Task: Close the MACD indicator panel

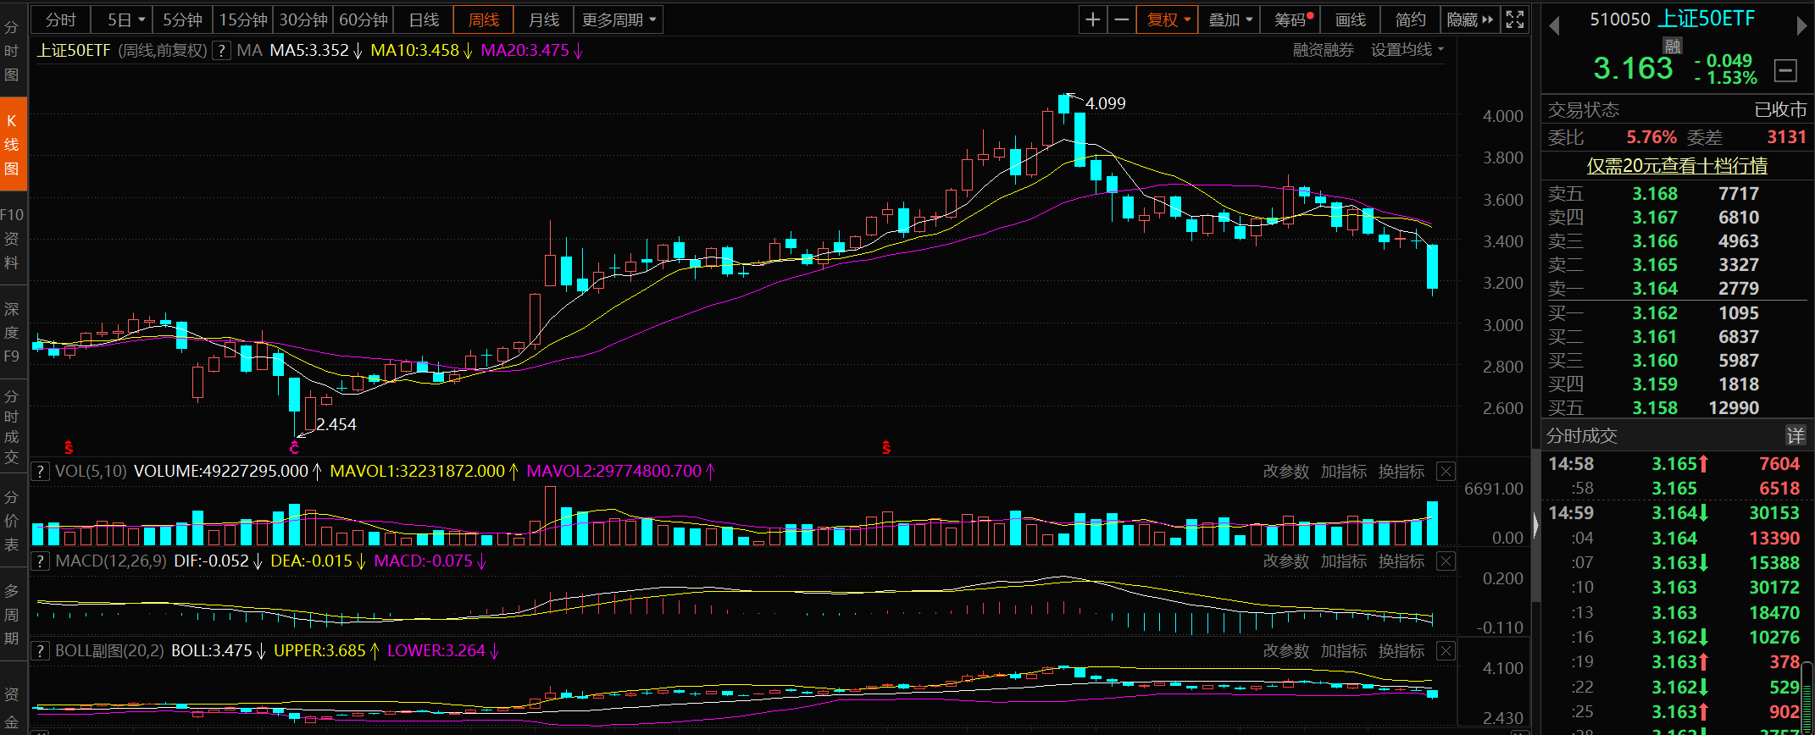Action: 1446,561
